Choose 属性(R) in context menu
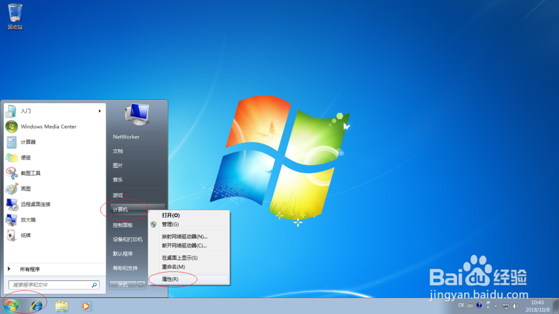 189,279
